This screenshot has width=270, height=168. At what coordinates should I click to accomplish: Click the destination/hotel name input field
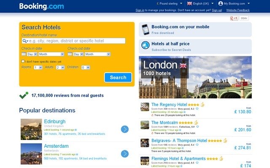click(x=73, y=41)
